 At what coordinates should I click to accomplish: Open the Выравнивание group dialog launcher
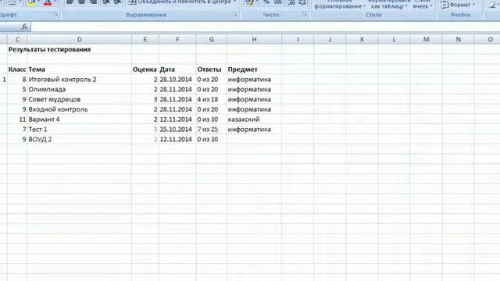[x=235, y=15]
